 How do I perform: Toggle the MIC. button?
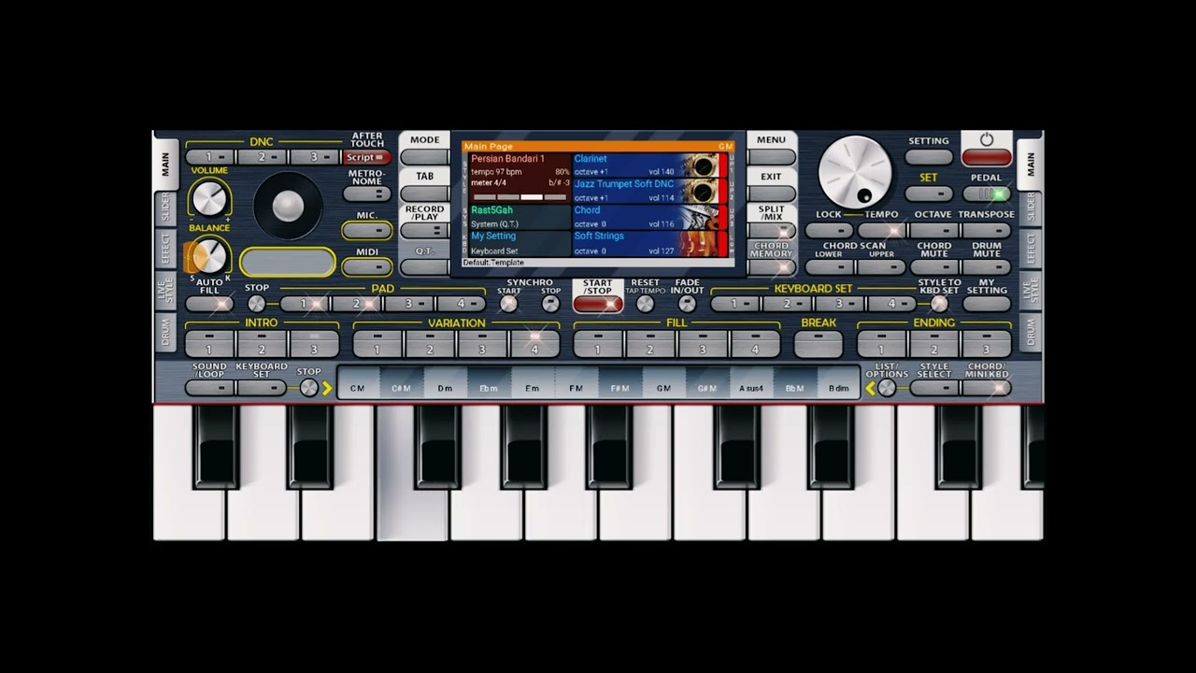pyautogui.click(x=366, y=230)
